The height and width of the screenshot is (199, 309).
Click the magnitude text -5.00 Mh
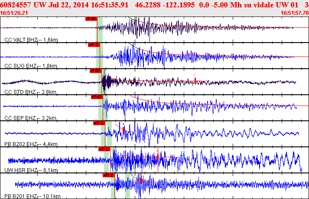pos(226,5)
